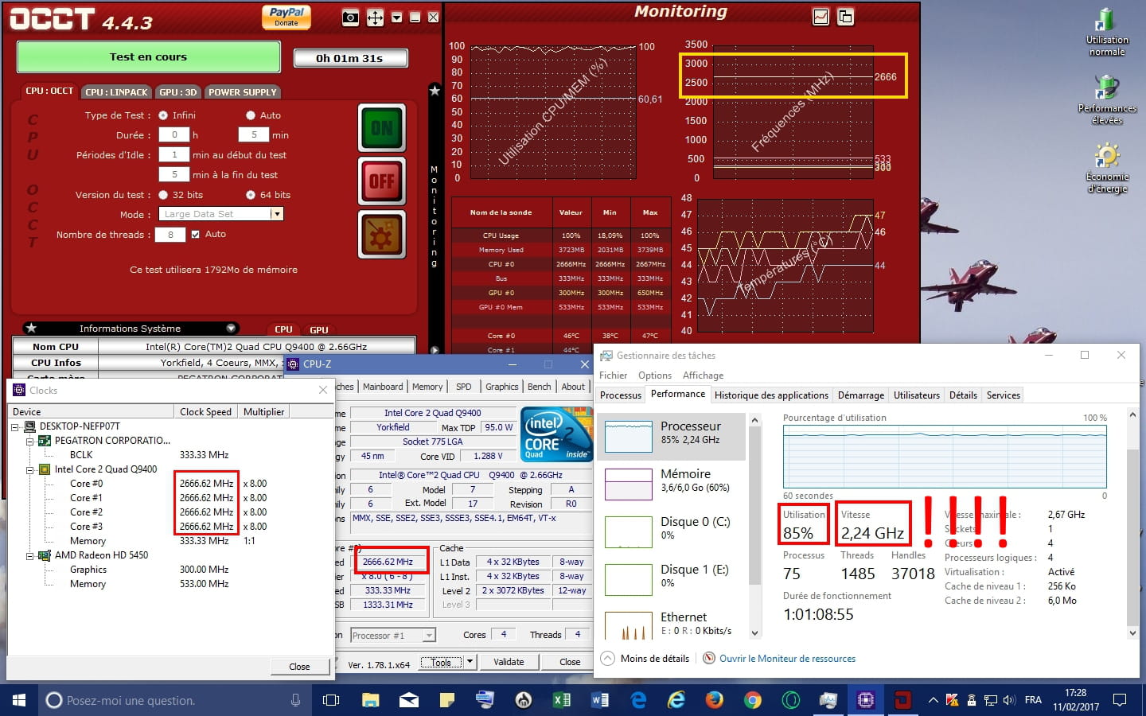Open the Affichage menu in Task Manager
1146x716 pixels.
coord(703,376)
